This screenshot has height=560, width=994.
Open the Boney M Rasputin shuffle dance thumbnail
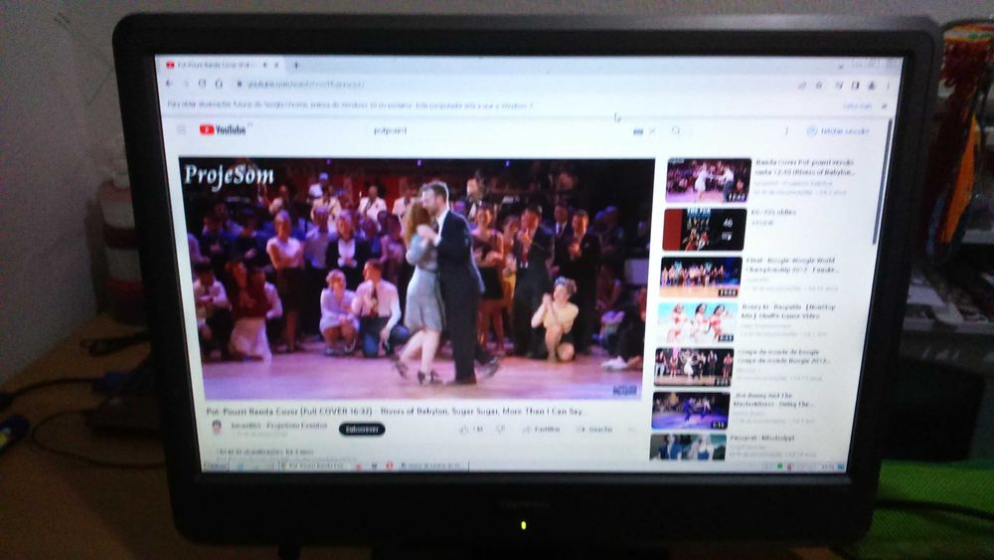coord(697,322)
